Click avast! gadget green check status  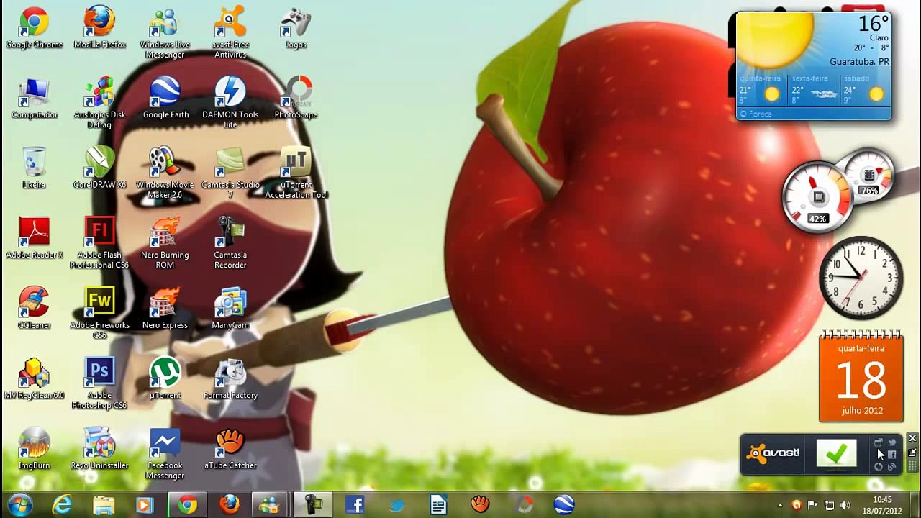pyautogui.click(x=837, y=453)
